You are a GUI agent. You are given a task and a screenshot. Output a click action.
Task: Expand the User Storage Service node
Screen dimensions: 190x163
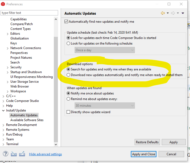click(7, 82)
